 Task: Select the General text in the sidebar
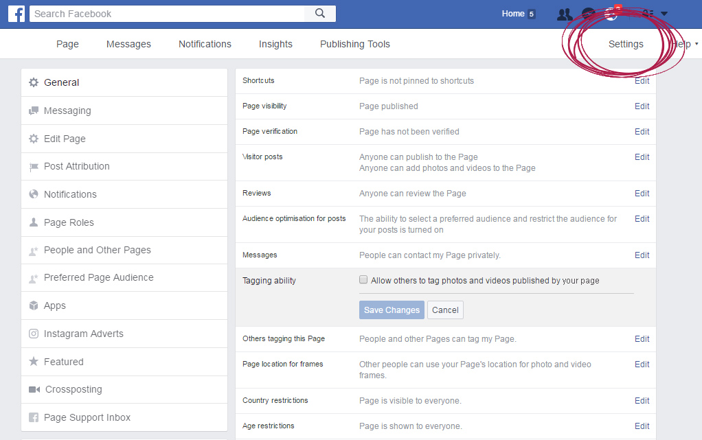click(x=61, y=82)
